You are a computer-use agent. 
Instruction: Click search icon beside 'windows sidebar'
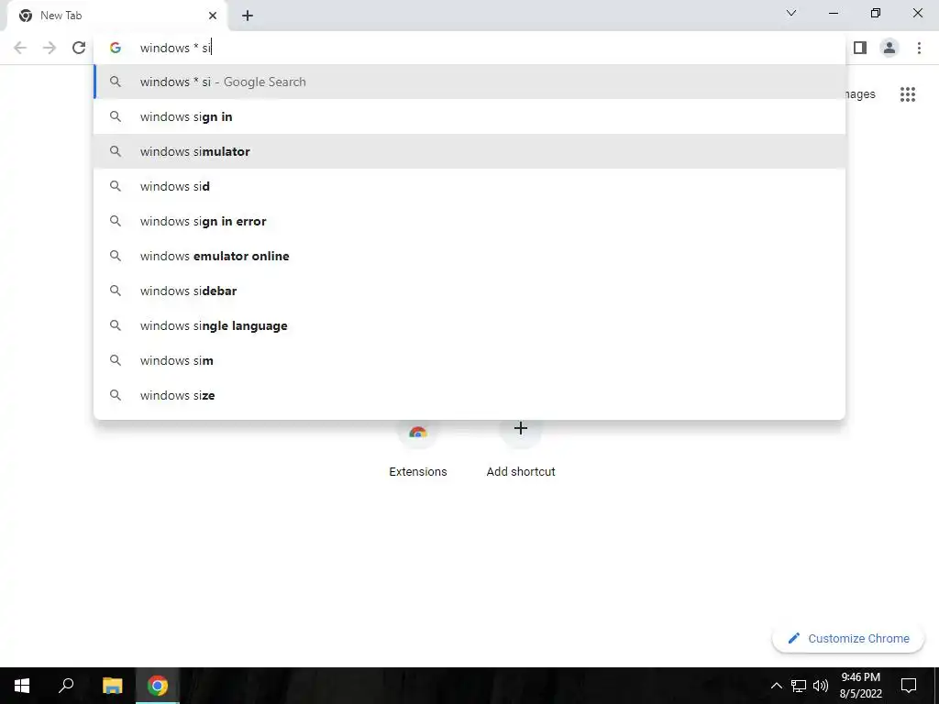pyautogui.click(x=116, y=291)
